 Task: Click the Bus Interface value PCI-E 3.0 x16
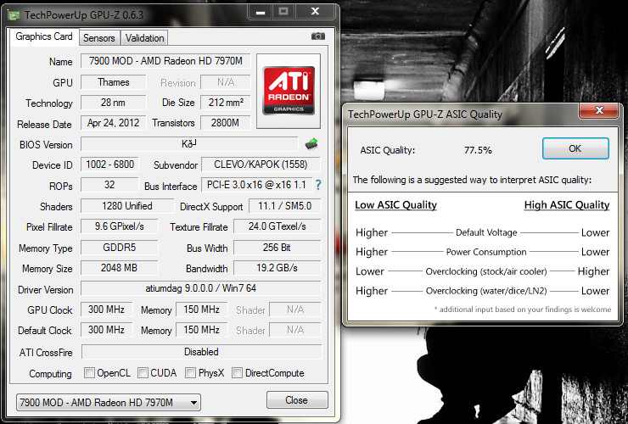tap(256, 185)
